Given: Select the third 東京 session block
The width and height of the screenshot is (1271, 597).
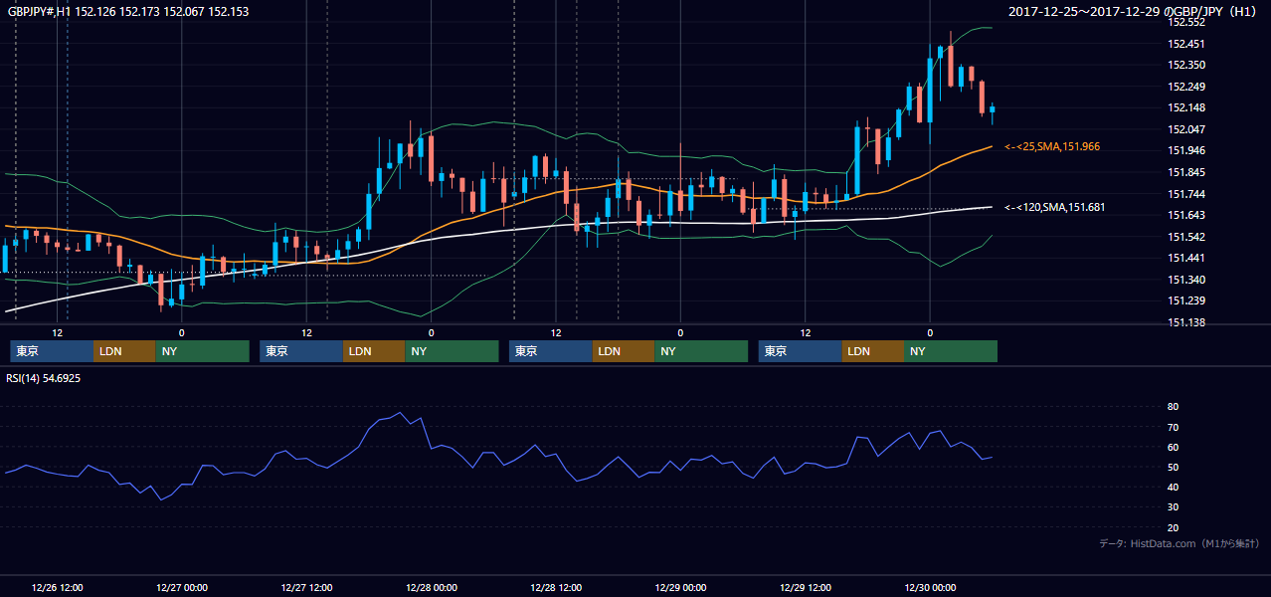Looking at the screenshot, I should 551,351.
